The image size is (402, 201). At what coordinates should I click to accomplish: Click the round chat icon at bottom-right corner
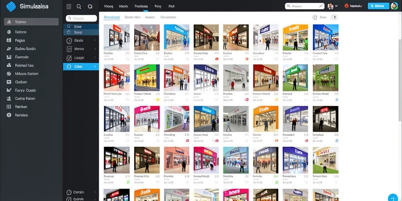coord(393,198)
